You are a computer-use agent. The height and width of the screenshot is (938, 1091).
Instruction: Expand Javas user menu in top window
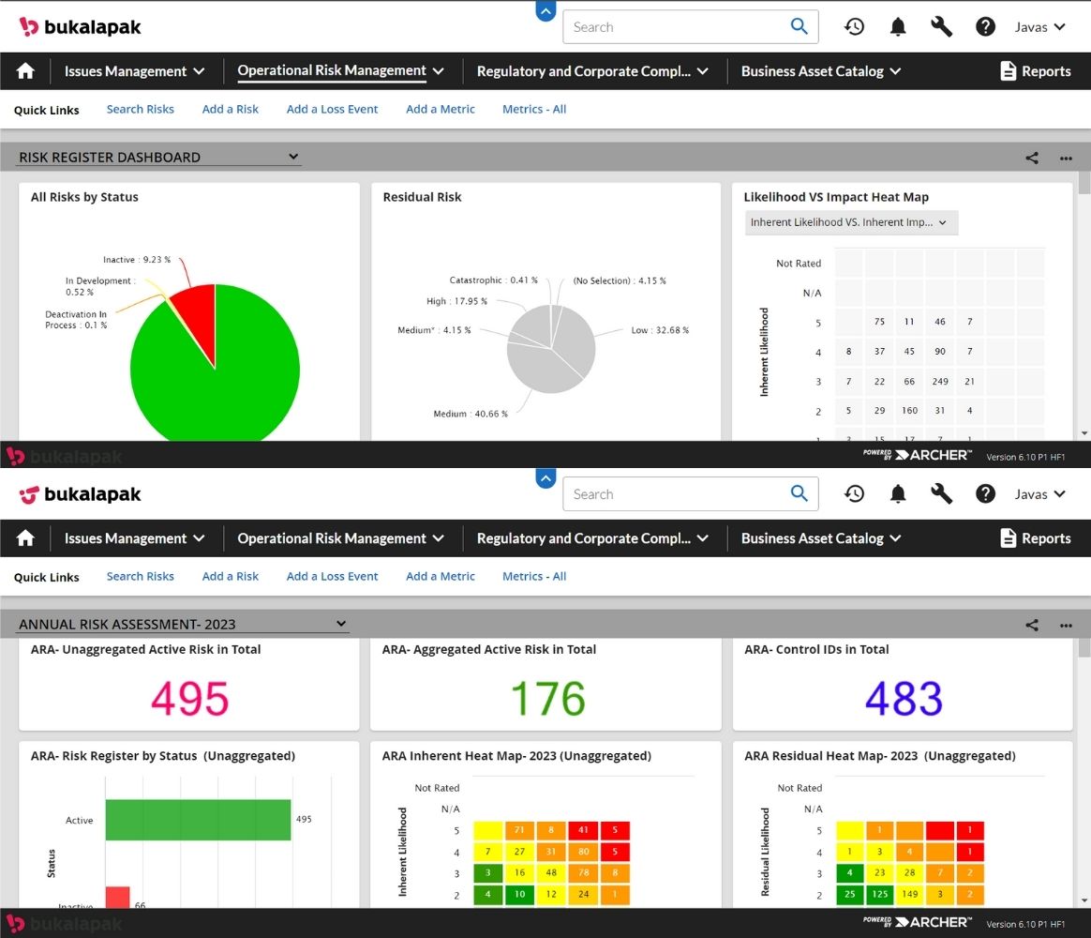click(x=1039, y=27)
